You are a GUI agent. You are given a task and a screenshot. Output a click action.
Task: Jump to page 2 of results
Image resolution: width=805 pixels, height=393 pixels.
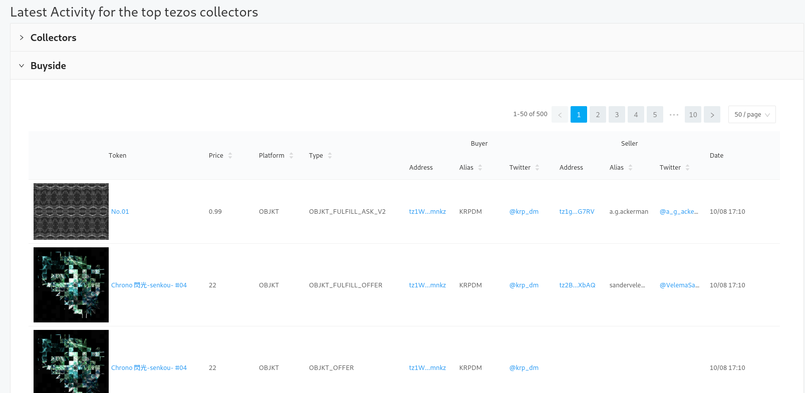tap(598, 115)
